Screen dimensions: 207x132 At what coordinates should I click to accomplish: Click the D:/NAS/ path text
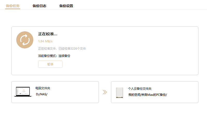pyautogui.click(x=42, y=94)
